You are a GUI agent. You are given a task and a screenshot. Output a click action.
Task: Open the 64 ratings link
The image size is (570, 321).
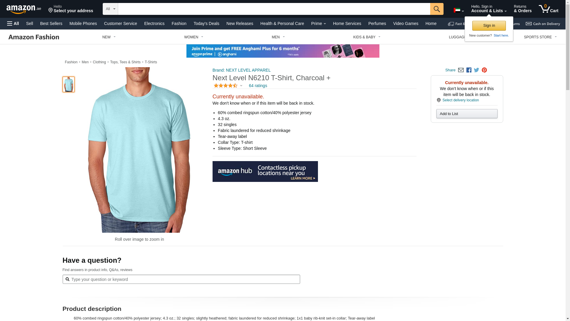[x=258, y=86]
